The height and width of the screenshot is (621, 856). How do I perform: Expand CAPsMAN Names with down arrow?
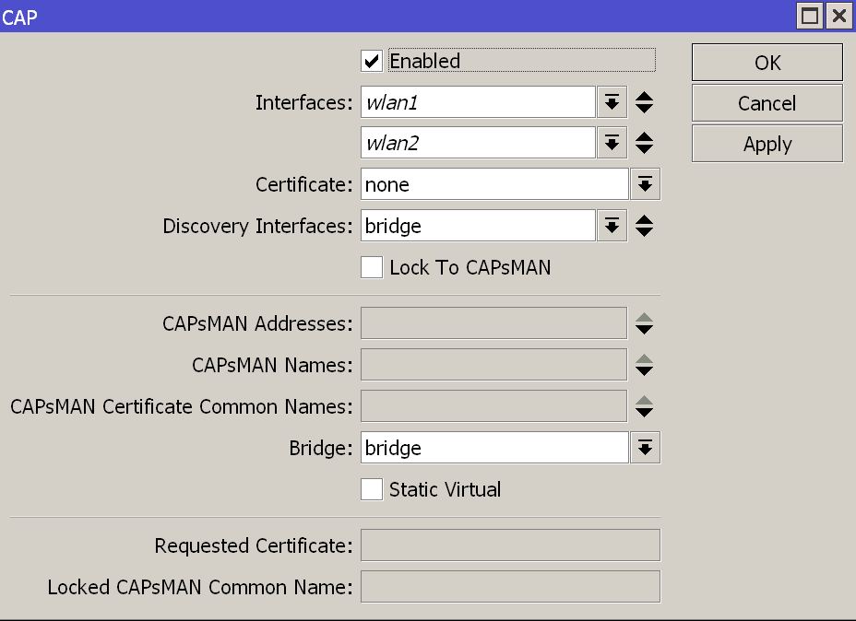(x=644, y=371)
